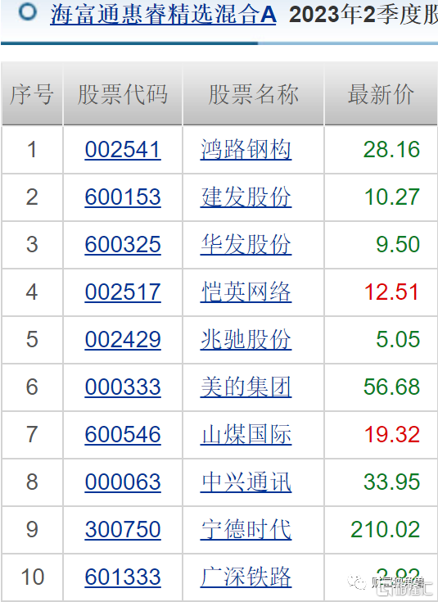Screen dimensions: 438x602
Task: Open the 恺英网络 stock name link
Action: (246, 292)
